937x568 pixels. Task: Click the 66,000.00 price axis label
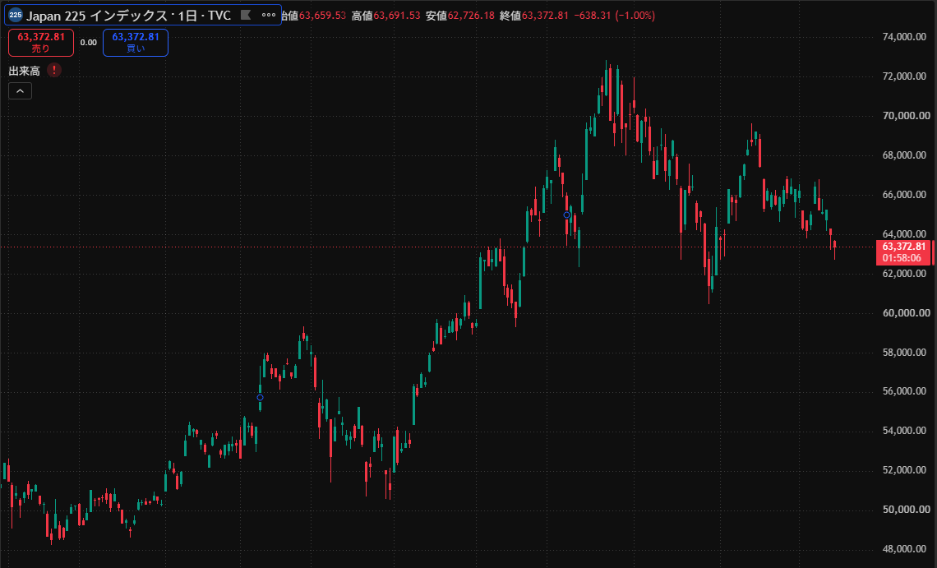[904, 195]
